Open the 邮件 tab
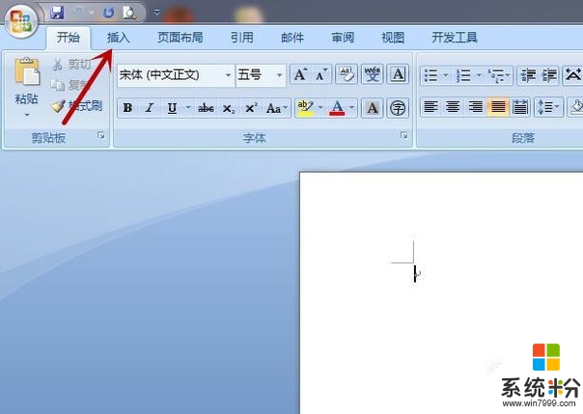Viewport: 583px width, 414px height. pyautogui.click(x=292, y=38)
